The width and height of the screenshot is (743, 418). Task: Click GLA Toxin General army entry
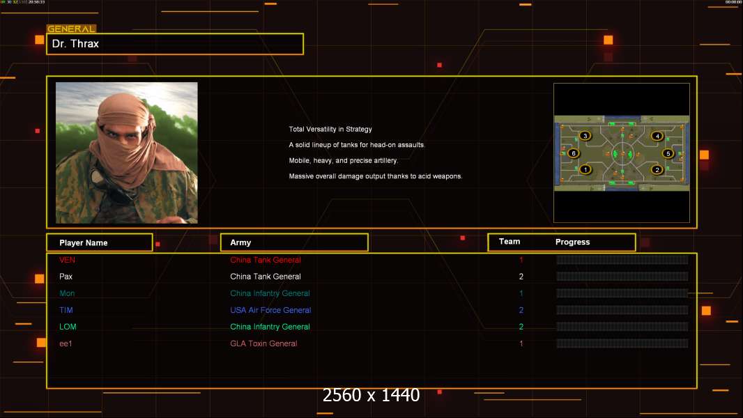click(263, 343)
